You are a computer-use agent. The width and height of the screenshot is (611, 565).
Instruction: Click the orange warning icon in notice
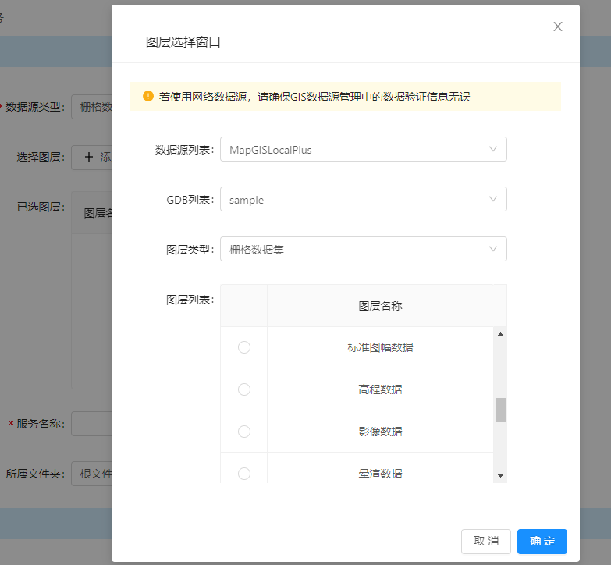pos(148,97)
